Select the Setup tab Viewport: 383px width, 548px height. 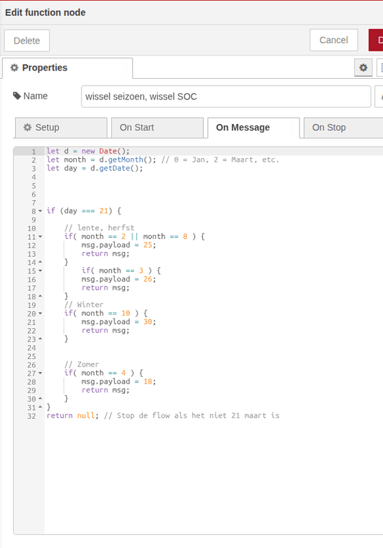(x=61, y=127)
